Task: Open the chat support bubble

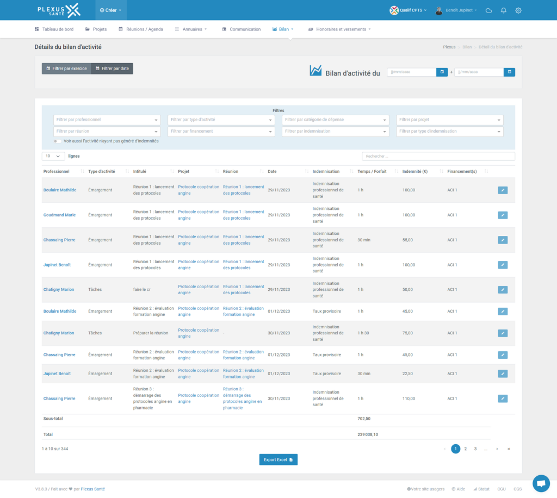Action: coord(541,483)
